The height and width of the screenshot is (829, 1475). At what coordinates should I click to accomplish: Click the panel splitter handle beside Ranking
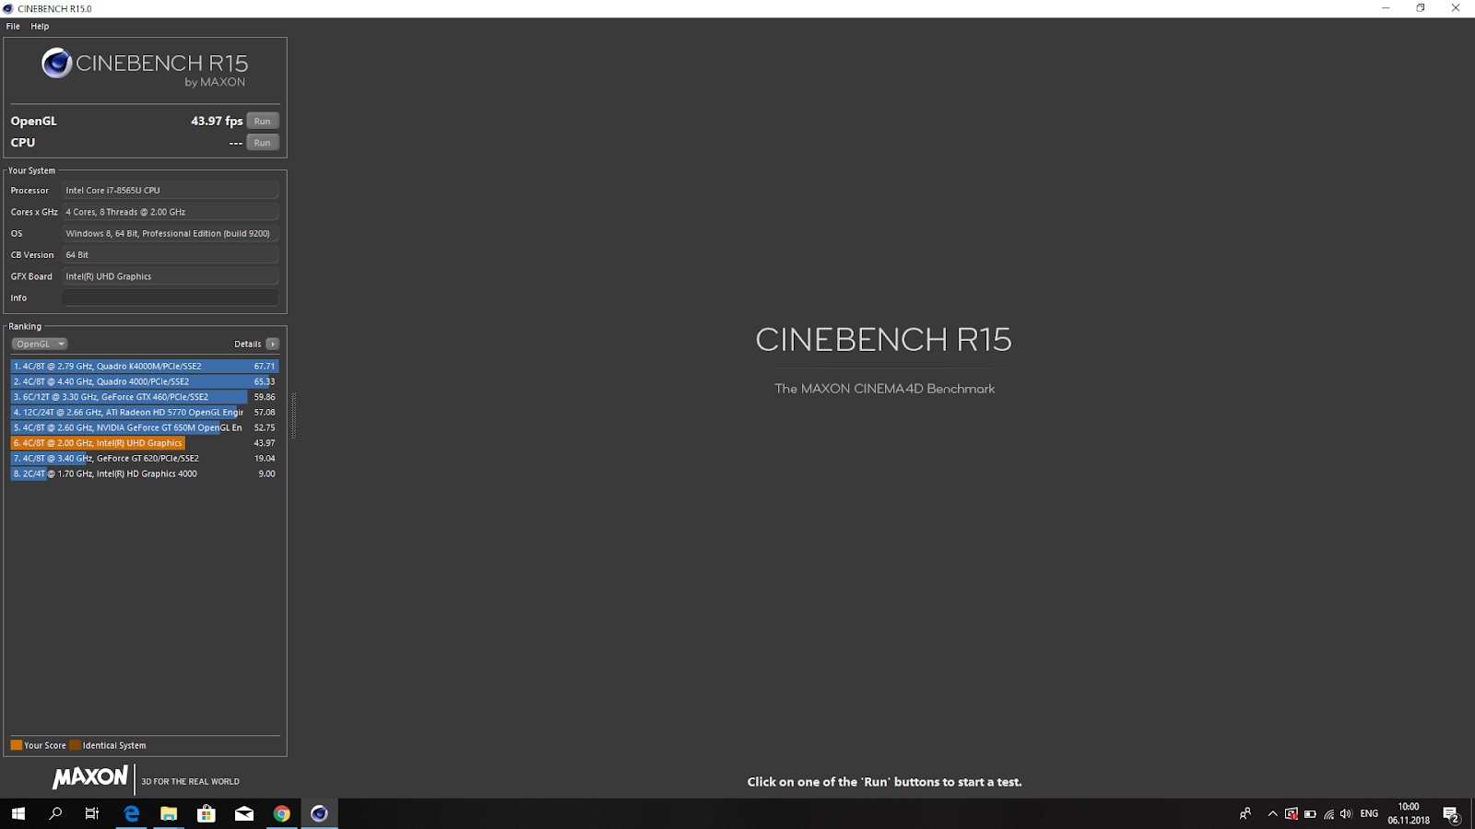294,415
